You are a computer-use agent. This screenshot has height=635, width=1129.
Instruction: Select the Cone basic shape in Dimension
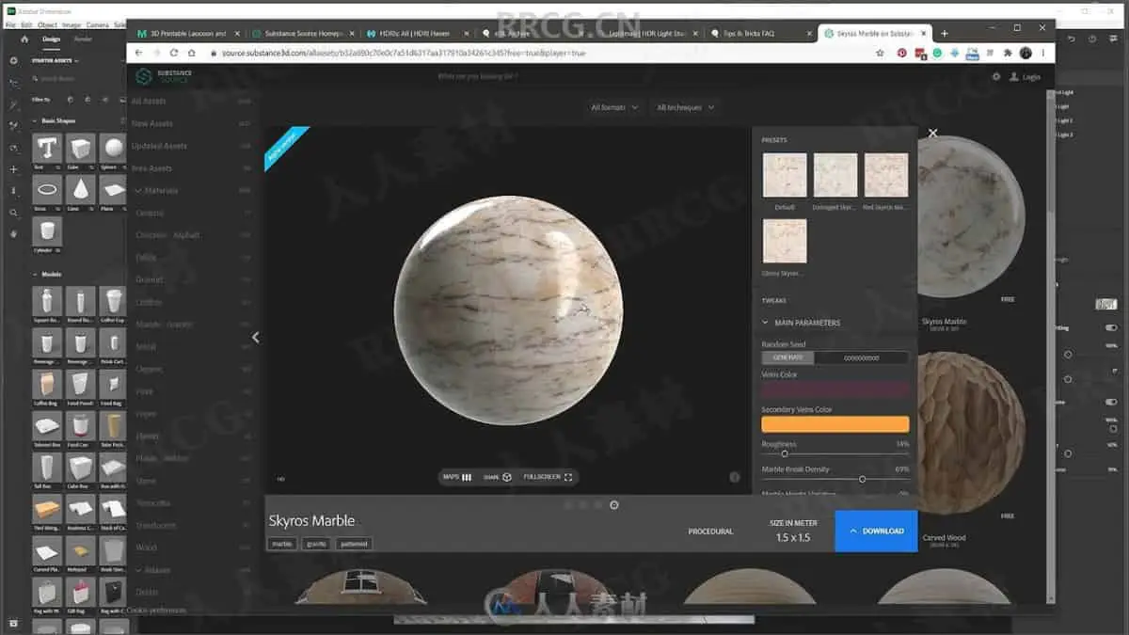80,188
